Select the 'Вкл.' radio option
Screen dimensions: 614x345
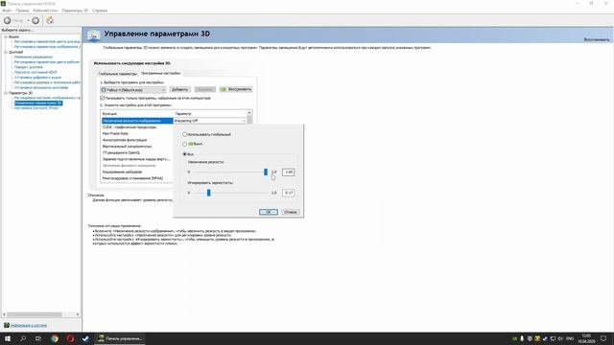coord(184,154)
